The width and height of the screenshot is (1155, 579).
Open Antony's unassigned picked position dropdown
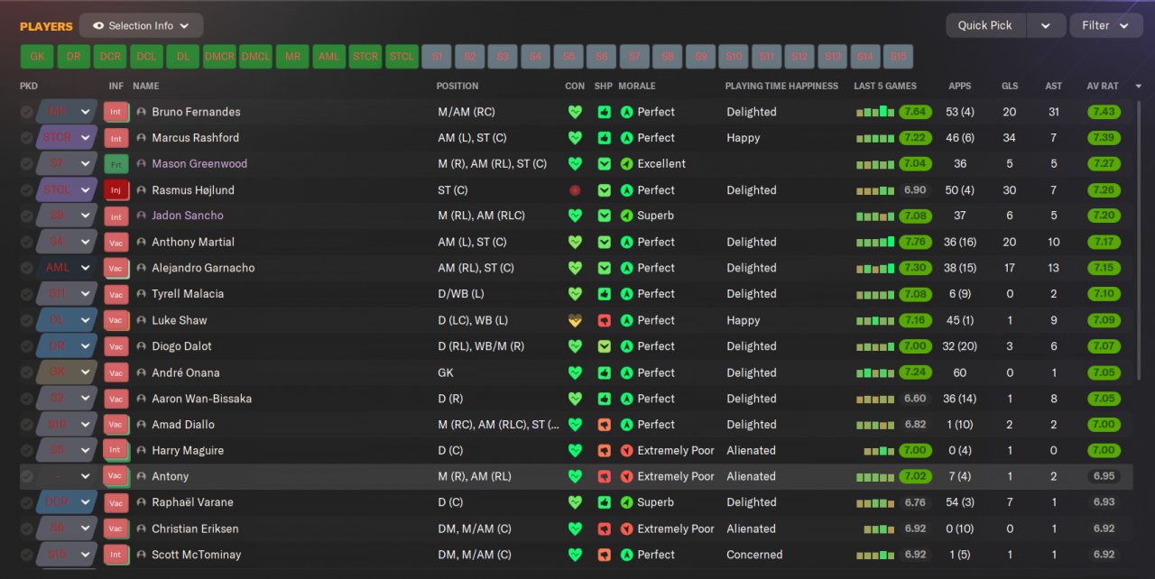pos(67,476)
